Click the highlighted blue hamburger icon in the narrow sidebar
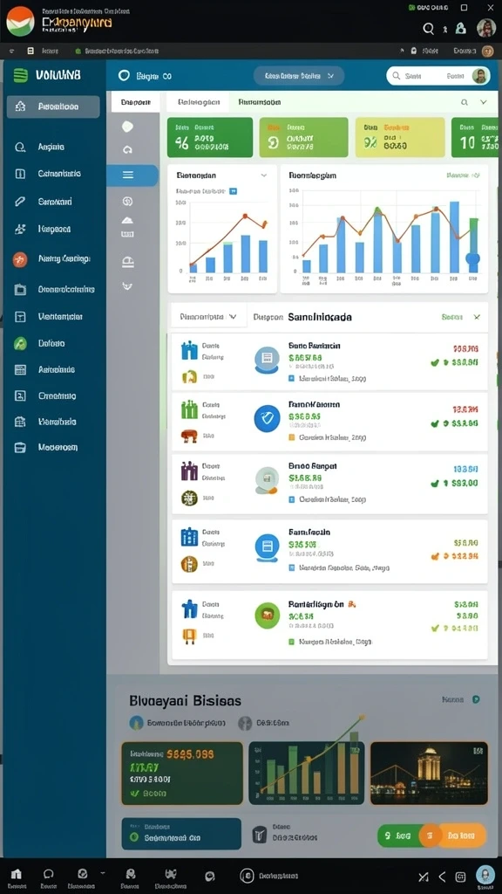Screen dimensions: 502x894 128,175
